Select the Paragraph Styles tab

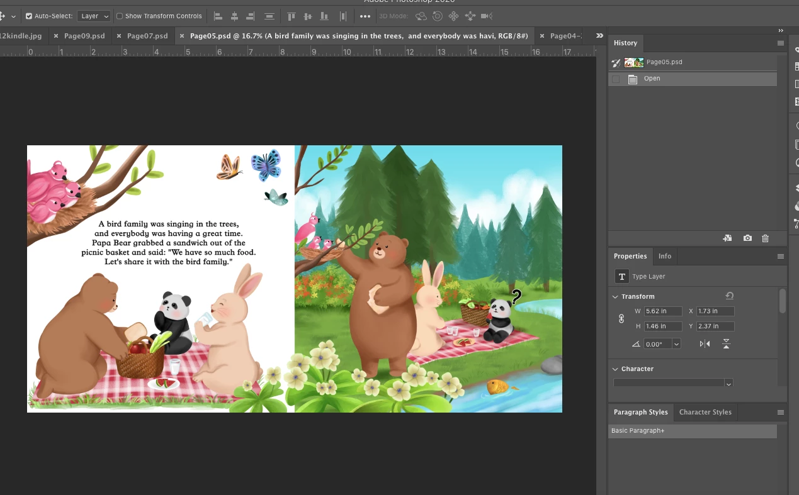(x=641, y=412)
